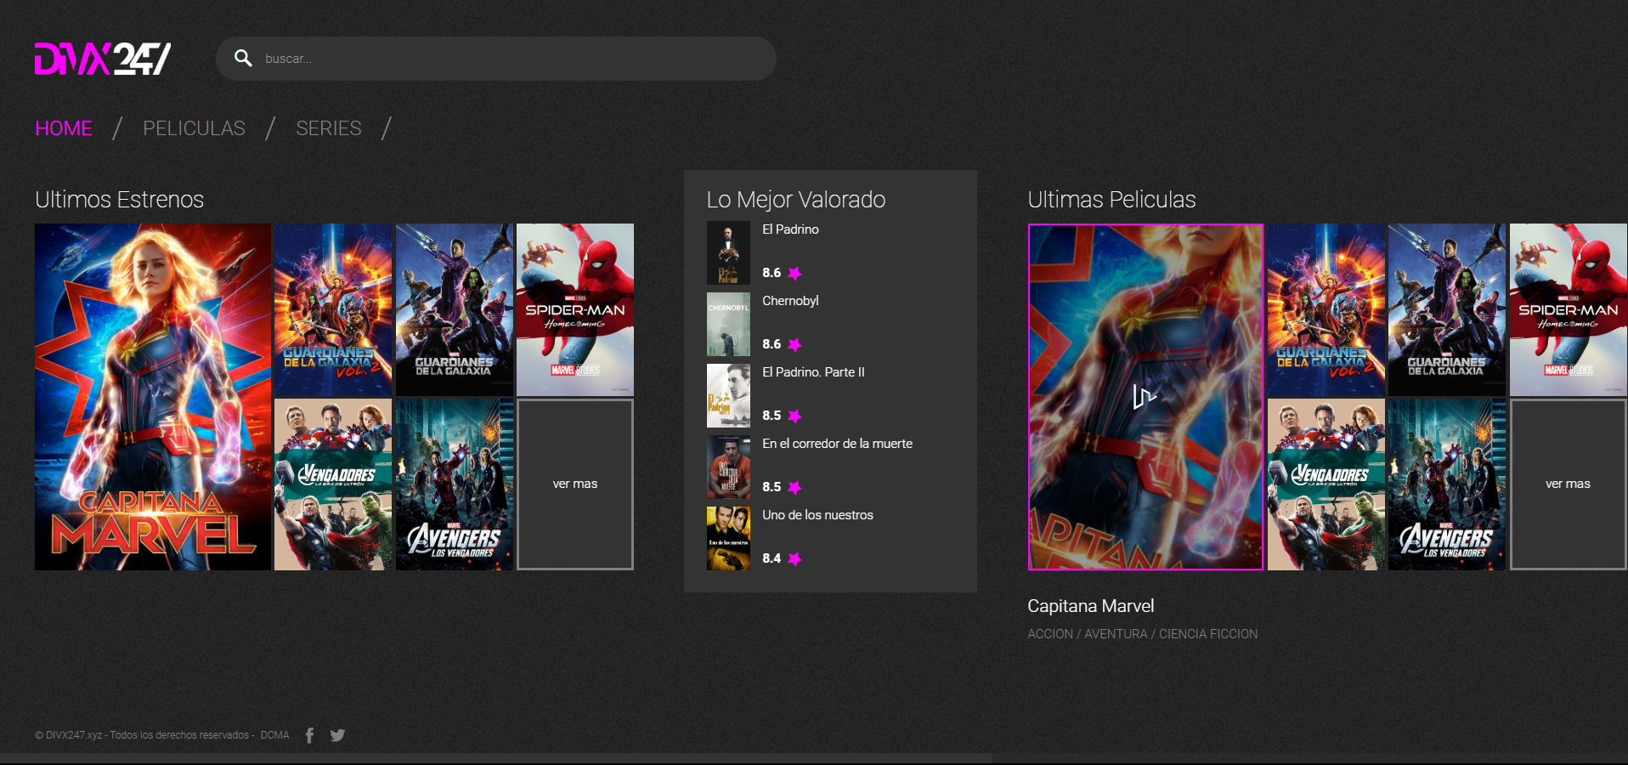Screen dimensions: 1628x765
Task: Click ver mas under Ultimos Estrenos
Action: [x=575, y=484]
